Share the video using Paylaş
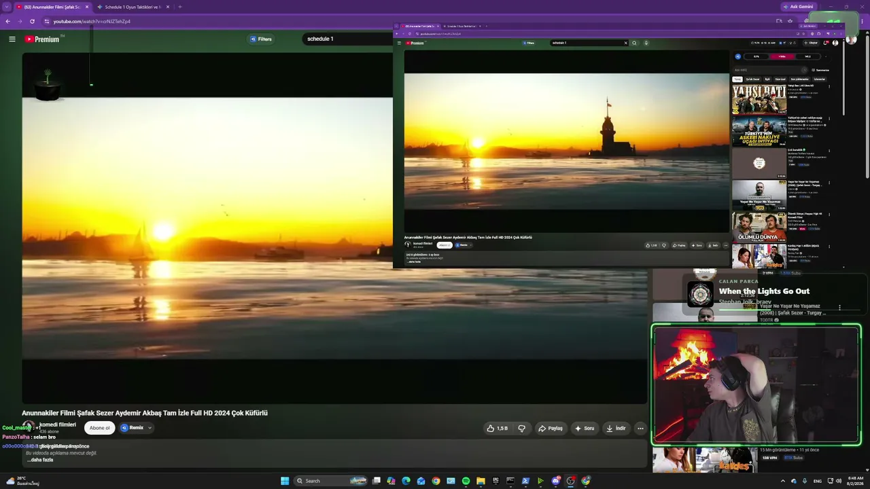 coord(551,429)
